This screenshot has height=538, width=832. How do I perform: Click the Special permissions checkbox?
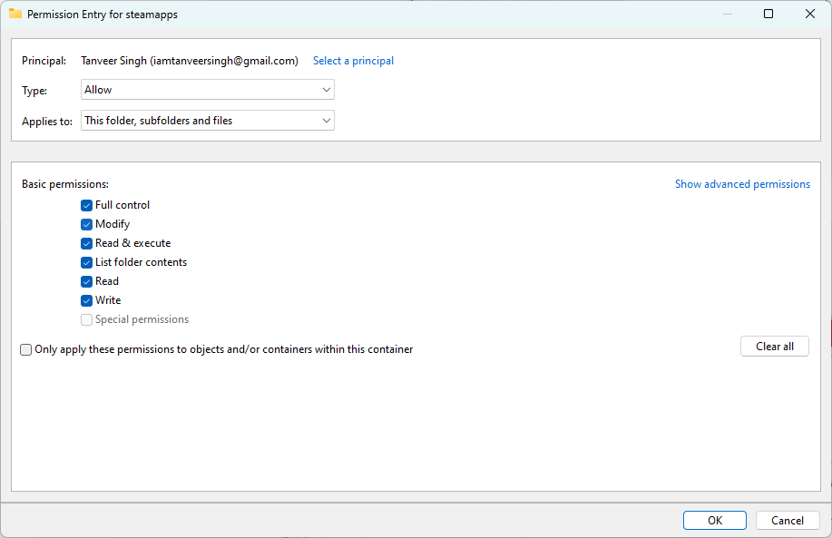[86, 320]
